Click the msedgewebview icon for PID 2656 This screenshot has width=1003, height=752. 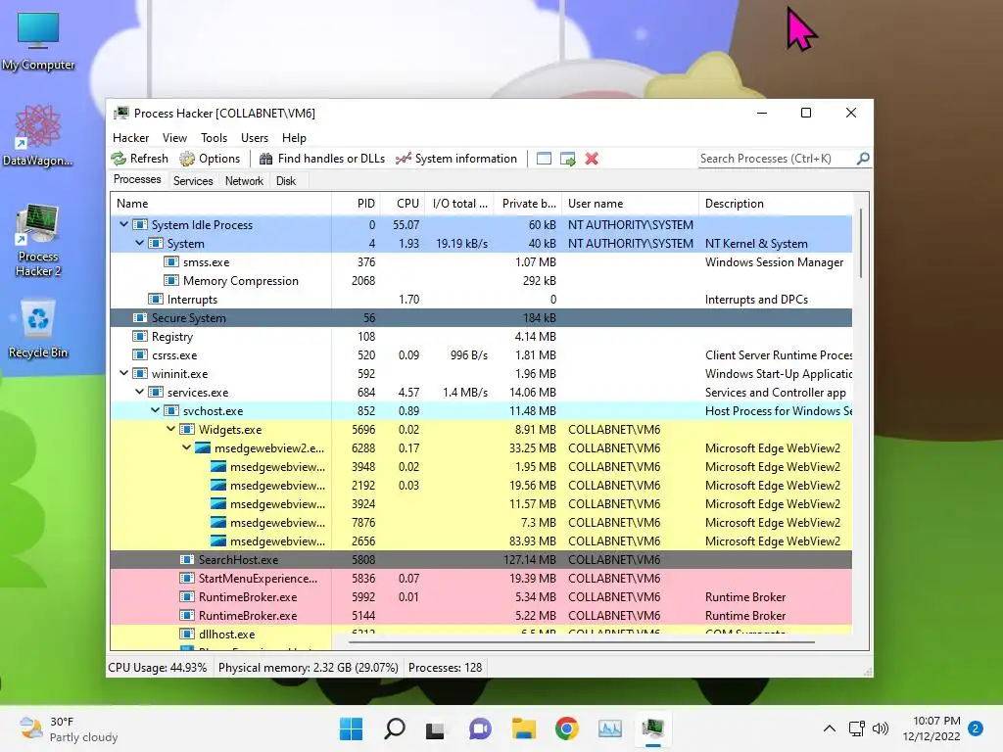[x=218, y=540]
